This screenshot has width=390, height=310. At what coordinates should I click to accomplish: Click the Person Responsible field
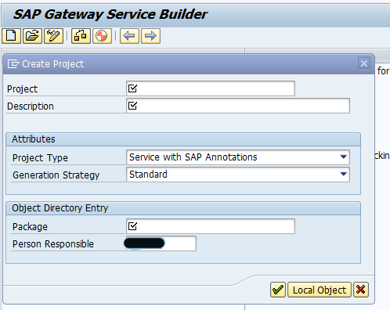(x=161, y=243)
